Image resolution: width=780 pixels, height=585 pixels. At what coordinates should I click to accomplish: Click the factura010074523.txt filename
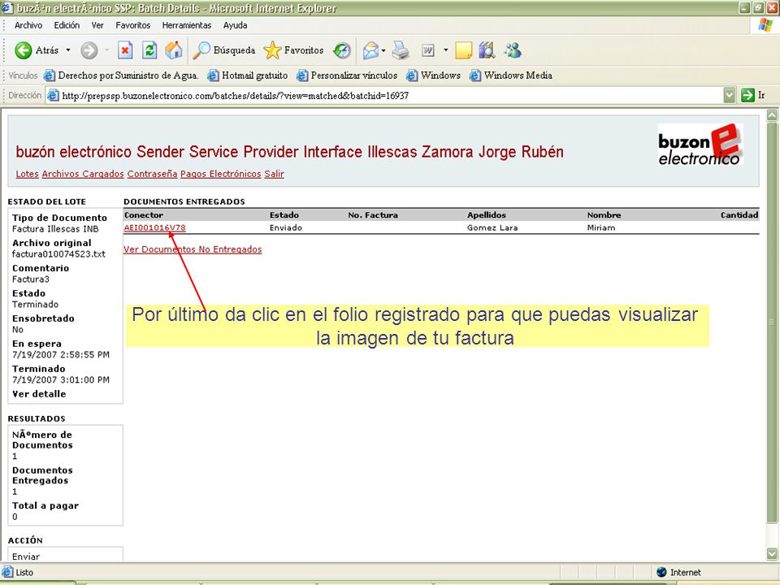(x=58, y=254)
